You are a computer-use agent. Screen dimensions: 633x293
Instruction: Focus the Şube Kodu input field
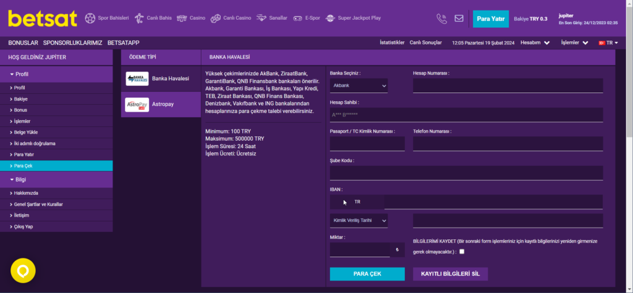[466, 173]
